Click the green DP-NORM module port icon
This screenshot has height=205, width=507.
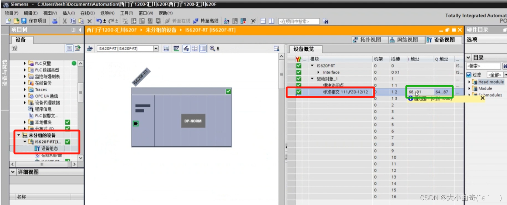(x=135, y=123)
